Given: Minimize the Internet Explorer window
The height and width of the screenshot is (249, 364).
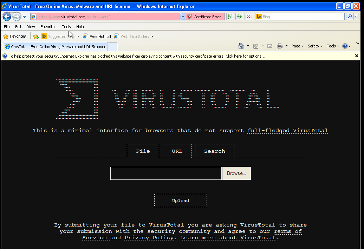Looking at the screenshot, I should pyautogui.click(x=340, y=6).
